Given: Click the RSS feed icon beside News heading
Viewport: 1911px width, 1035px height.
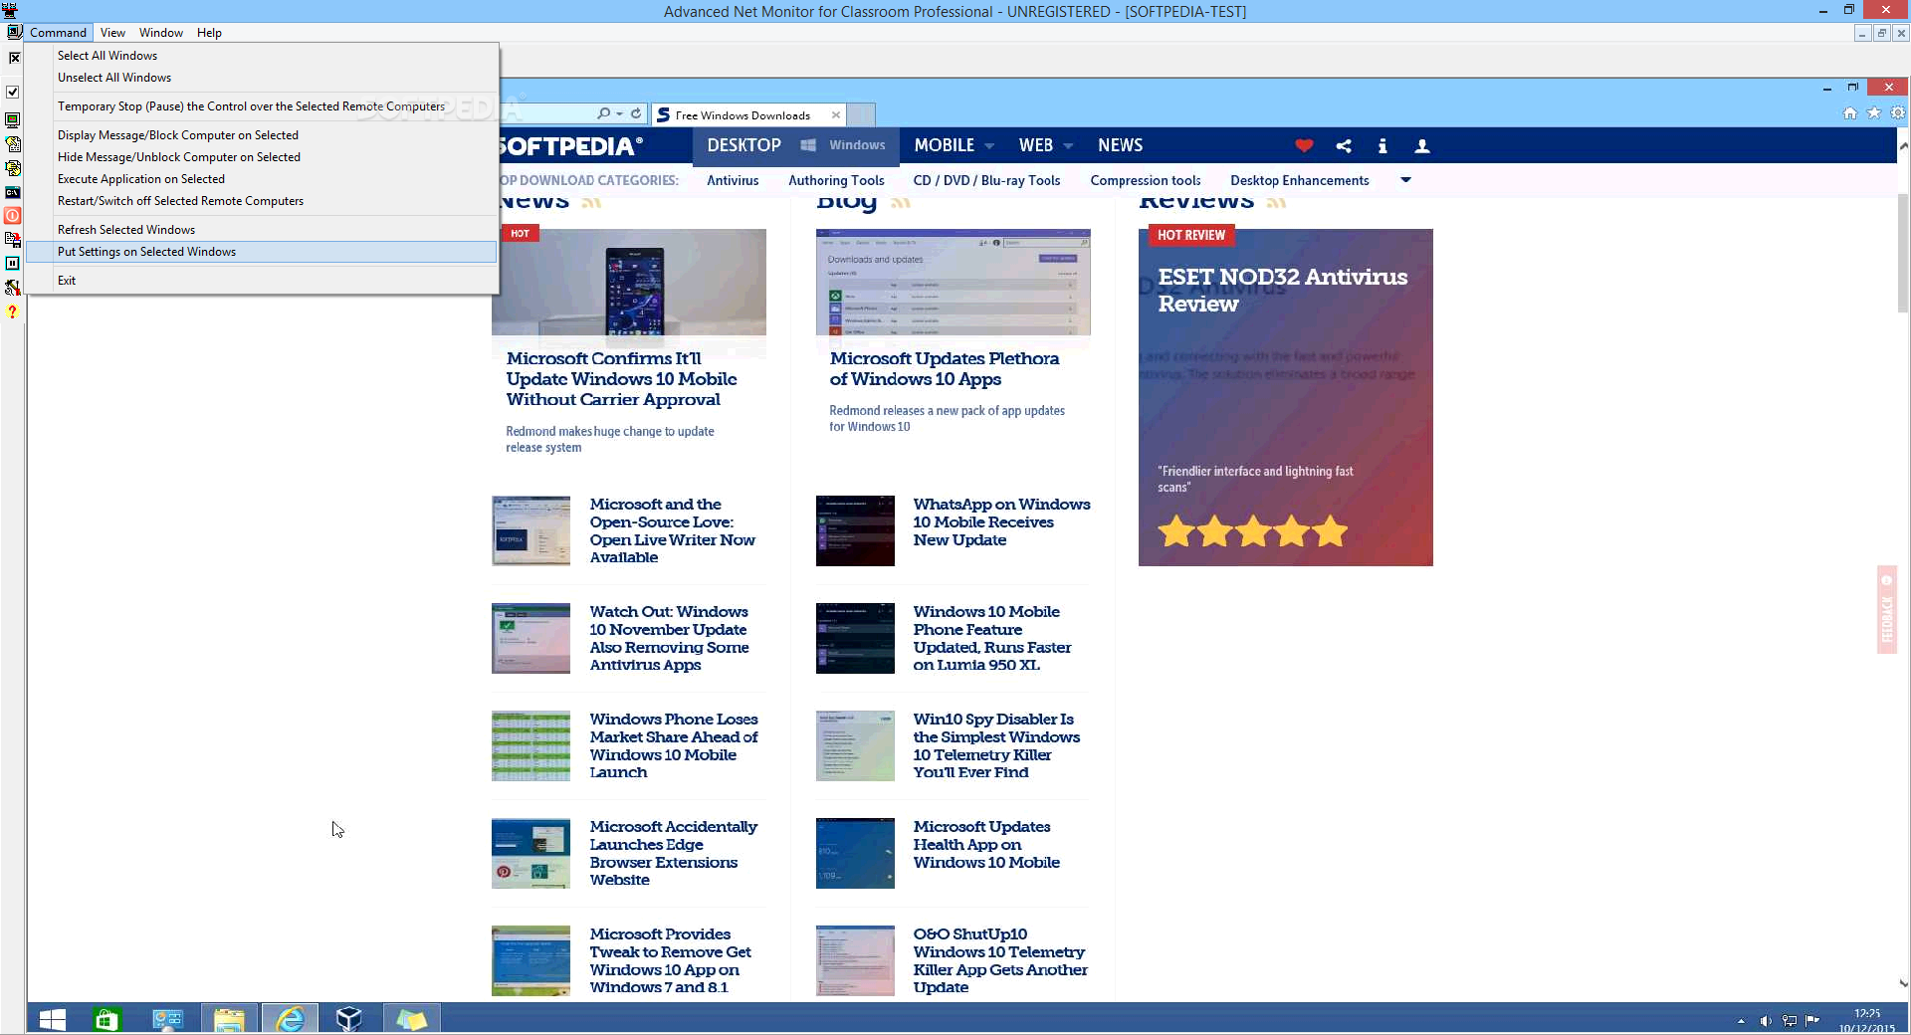Looking at the screenshot, I should click(x=592, y=203).
